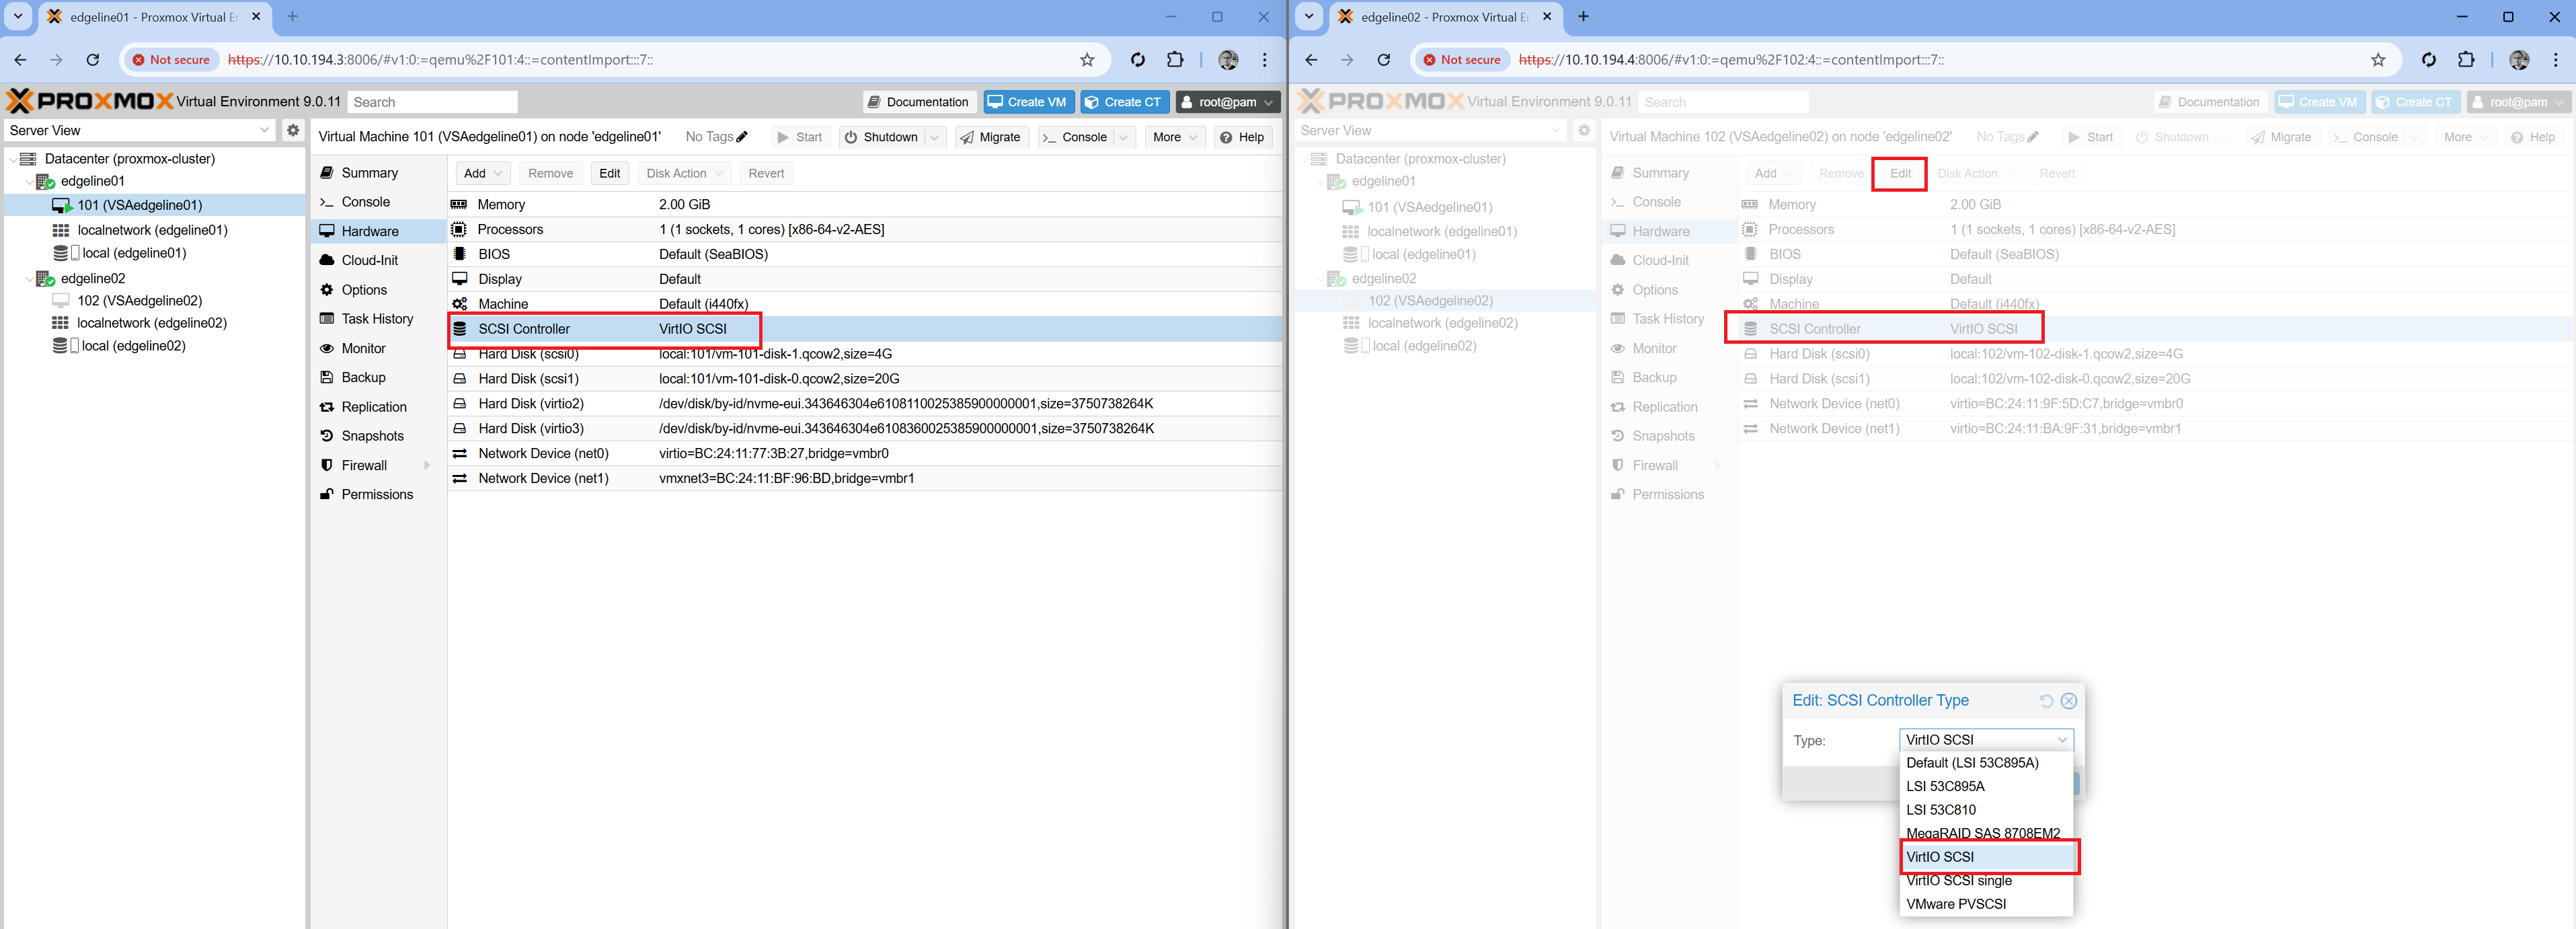Open the Console tab in VM 101 sidebar
The height and width of the screenshot is (929, 2576).
(x=365, y=202)
